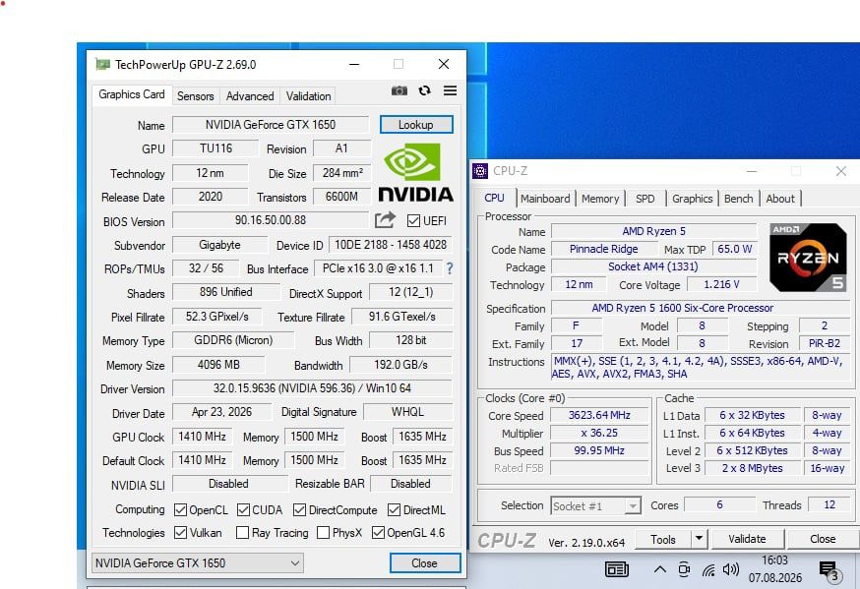The height and width of the screenshot is (589, 860).
Task: Toggle the Ray Tracing checkbox
Action: pyautogui.click(x=242, y=533)
